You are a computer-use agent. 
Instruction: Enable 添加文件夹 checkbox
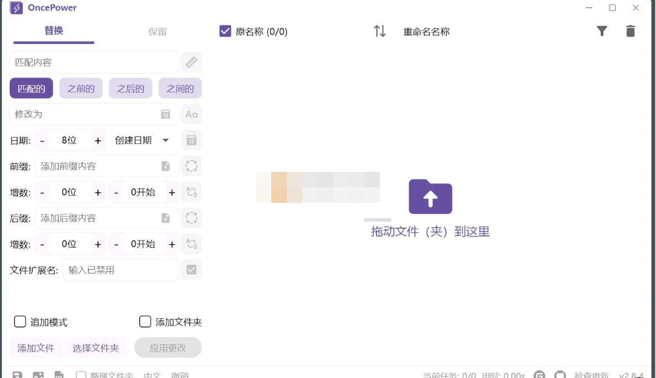(145, 321)
